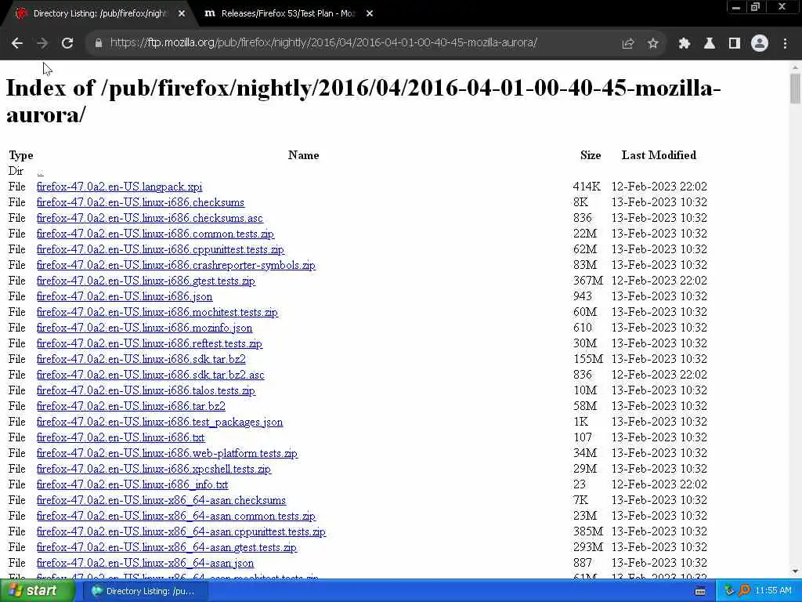Screen dimensions: 802x602
Task: Click the scrollbar up arrow
Action: tap(795, 67)
